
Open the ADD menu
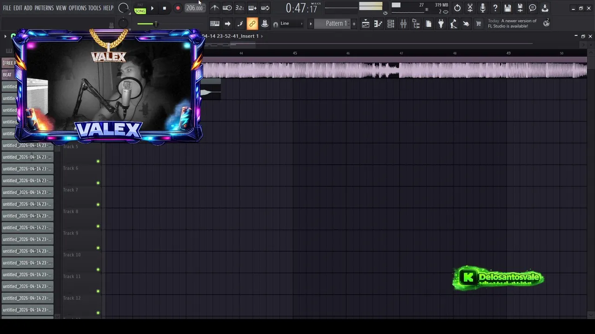click(28, 8)
